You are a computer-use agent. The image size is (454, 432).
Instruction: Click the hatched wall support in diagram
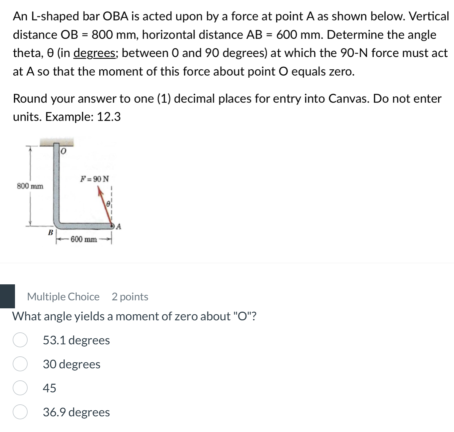(57, 141)
